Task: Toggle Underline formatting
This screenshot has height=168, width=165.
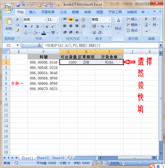Action: (x=38, y=26)
